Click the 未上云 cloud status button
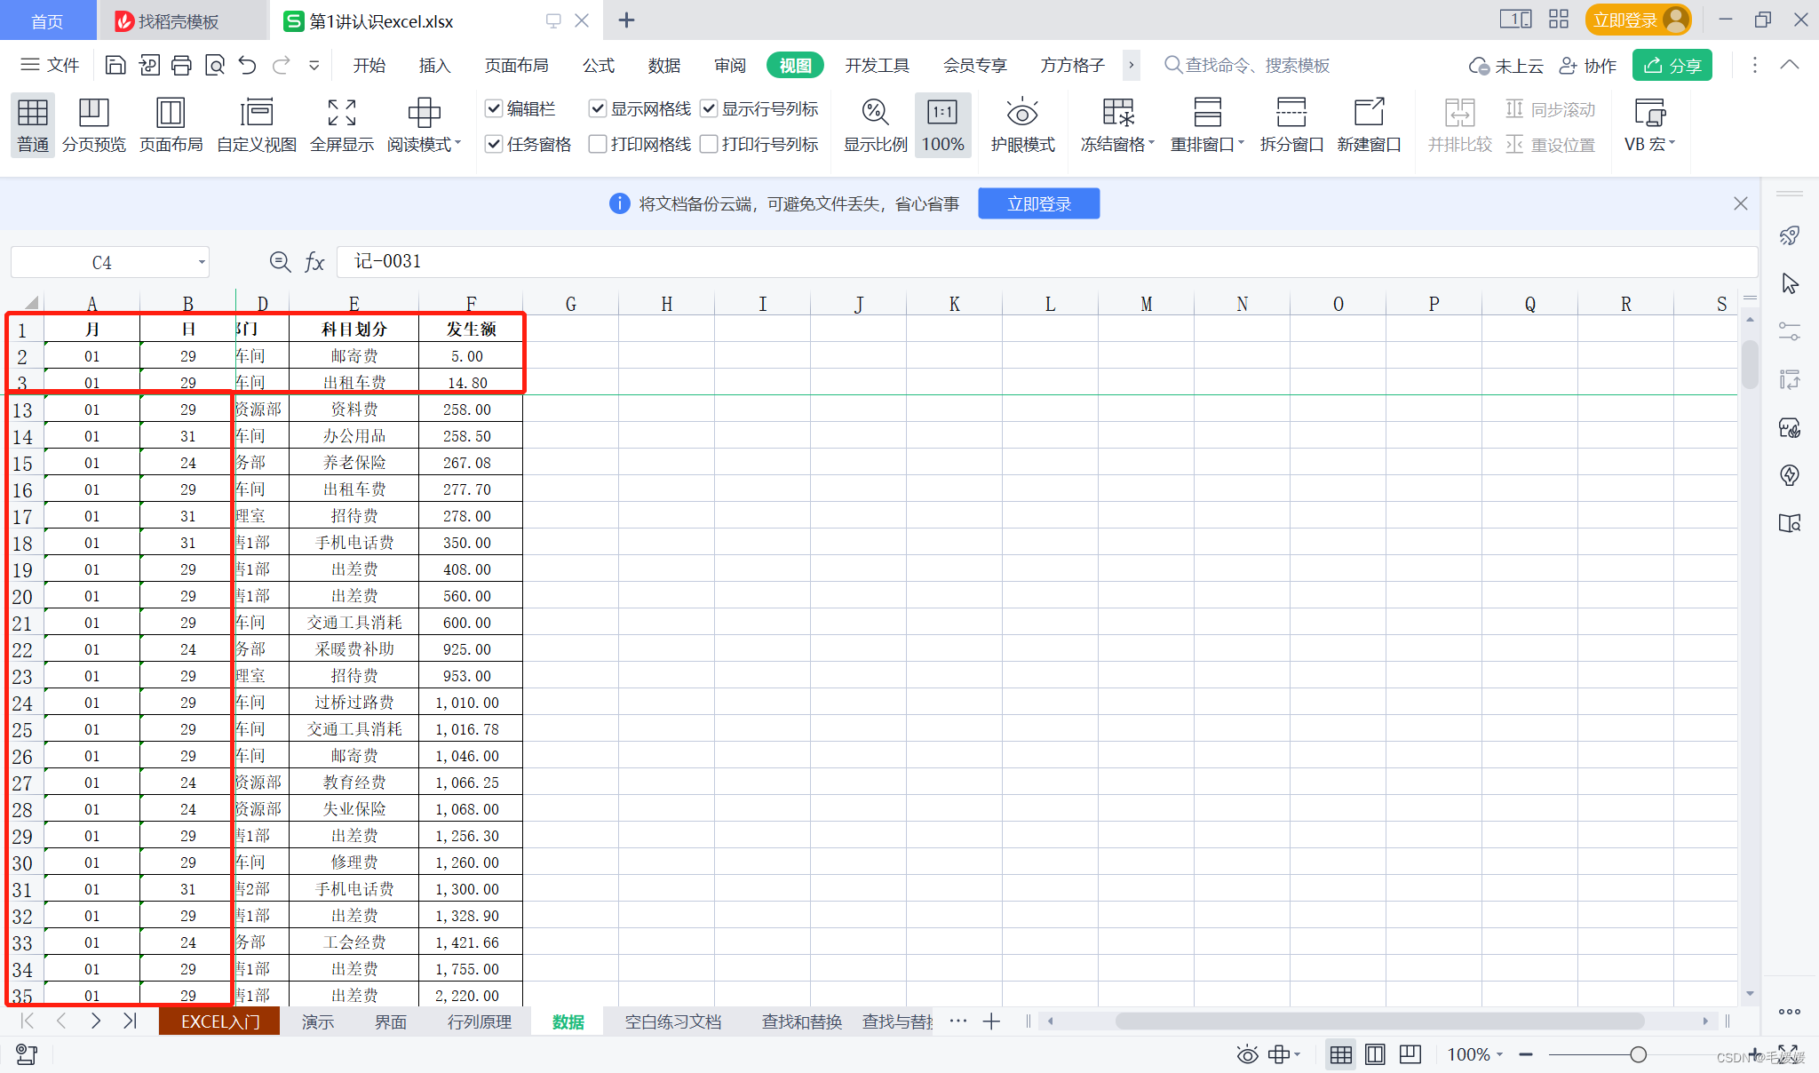Viewport: 1819px width, 1073px height. tap(1506, 66)
